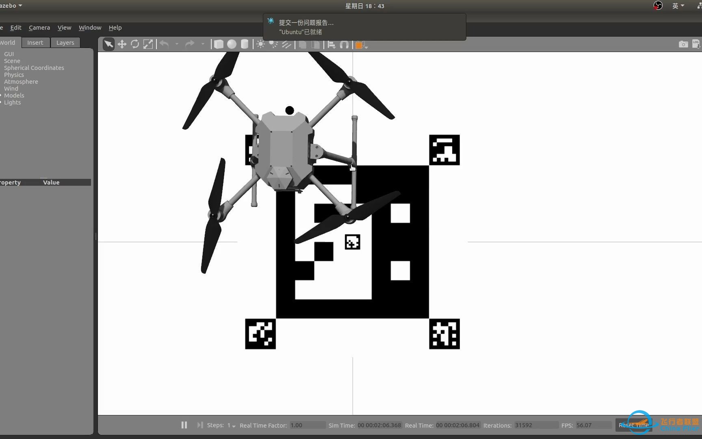
Task: Open the Camera menu
Action: 39,28
